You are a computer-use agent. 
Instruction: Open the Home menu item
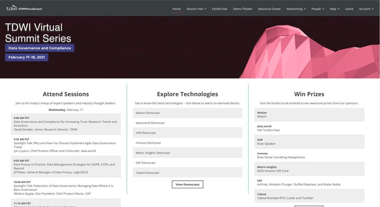(x=177, y=9)
